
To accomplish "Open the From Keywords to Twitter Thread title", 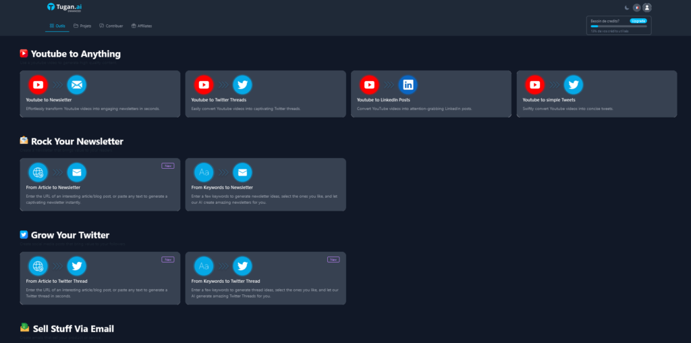I will coord(225,281).
